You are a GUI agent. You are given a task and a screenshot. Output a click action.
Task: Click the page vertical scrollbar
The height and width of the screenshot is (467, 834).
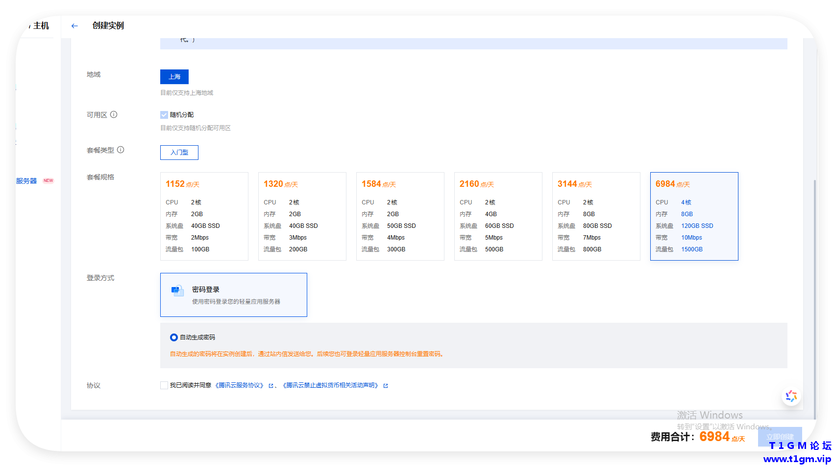pyautogui.click(x=815, y=298)
